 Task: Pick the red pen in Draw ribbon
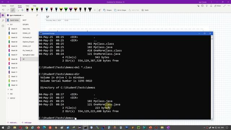[51, 10]
